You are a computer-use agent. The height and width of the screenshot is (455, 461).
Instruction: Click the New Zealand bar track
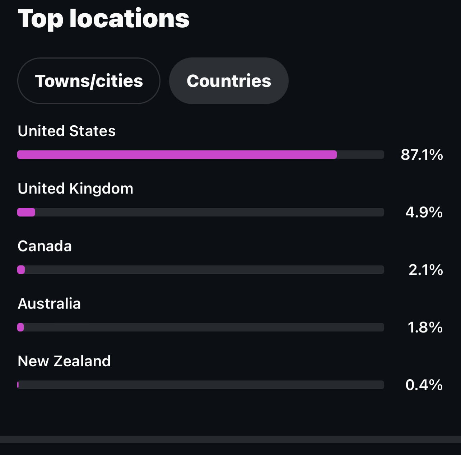(x=201, y=385)
